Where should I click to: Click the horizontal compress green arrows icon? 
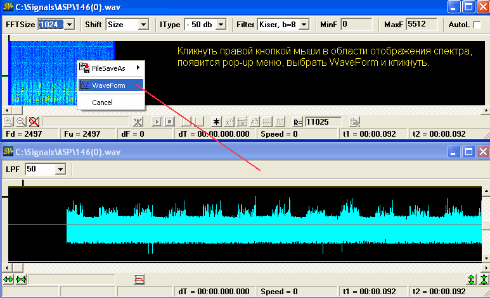(21, 279)
